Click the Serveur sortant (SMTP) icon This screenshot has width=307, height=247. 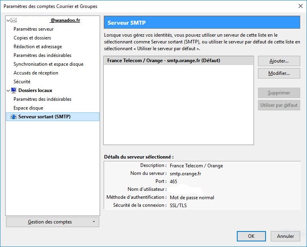14,117
